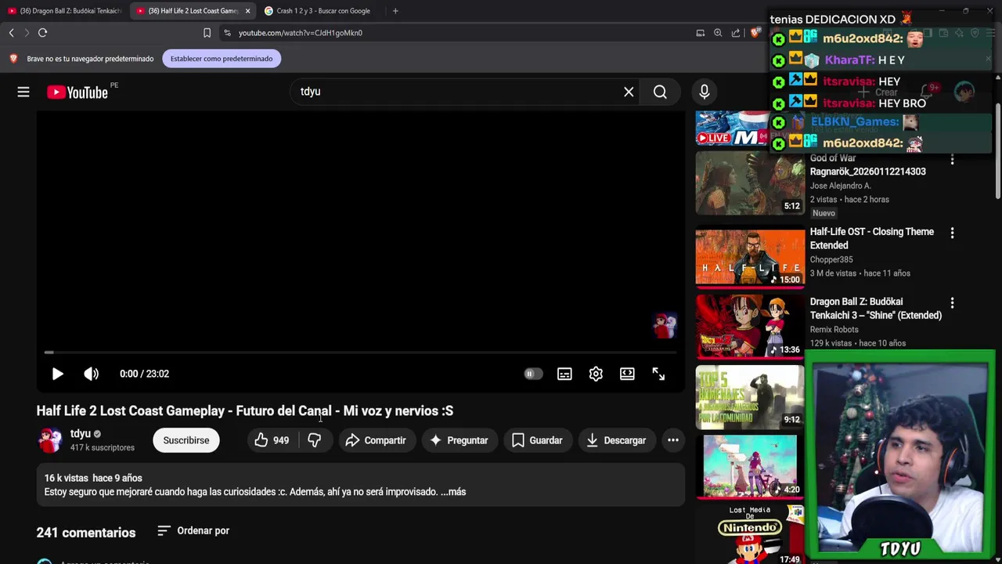Open the Top 5 thumbnail lasting 9:12
The image size is (1002, 564).
click(x=750, y=396)
